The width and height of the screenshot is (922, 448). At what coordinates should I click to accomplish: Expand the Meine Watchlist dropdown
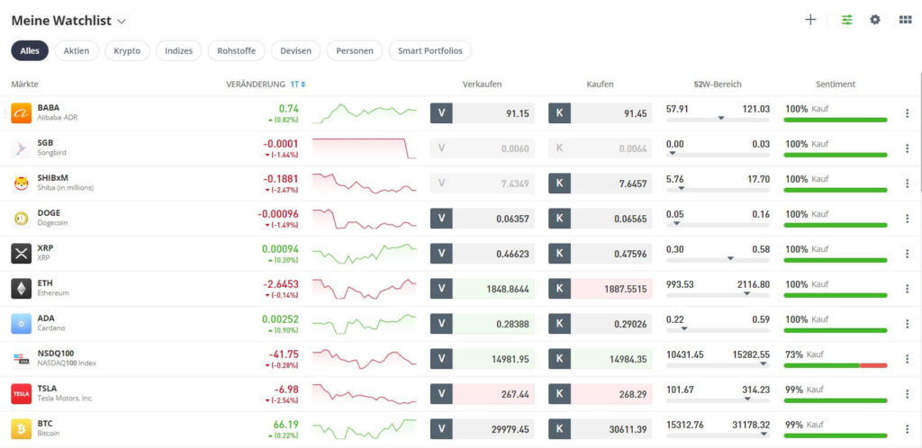pyautogui.click(x=122, y=21)
